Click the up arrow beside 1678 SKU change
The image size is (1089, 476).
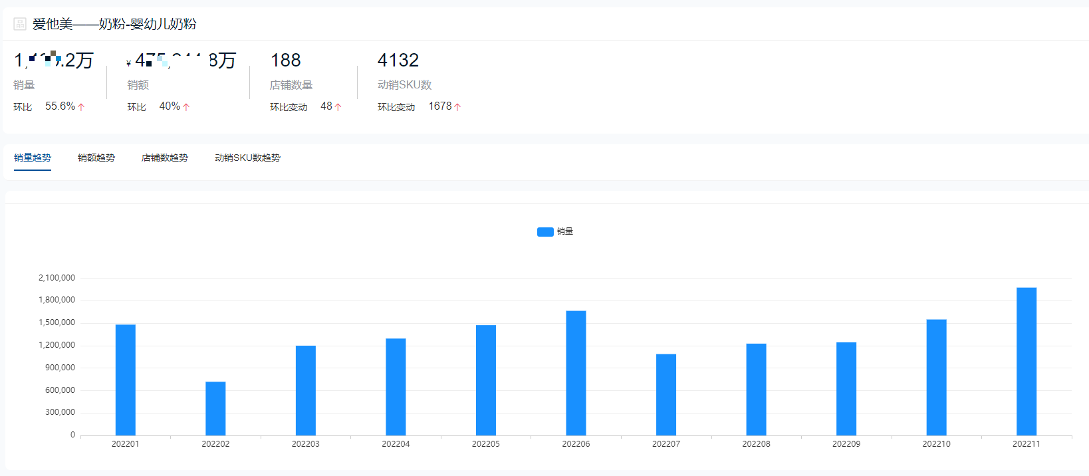click(457, 107)
